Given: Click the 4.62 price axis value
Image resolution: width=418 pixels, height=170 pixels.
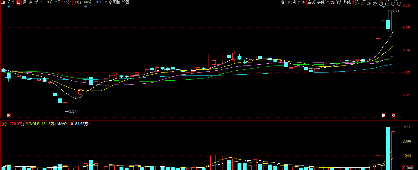Looking at the screenshot, I should pos(406,73).
